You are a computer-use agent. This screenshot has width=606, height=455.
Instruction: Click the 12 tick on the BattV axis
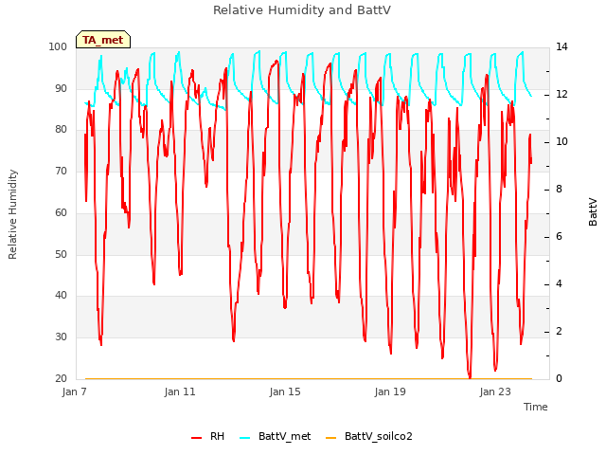coord(561,95)
